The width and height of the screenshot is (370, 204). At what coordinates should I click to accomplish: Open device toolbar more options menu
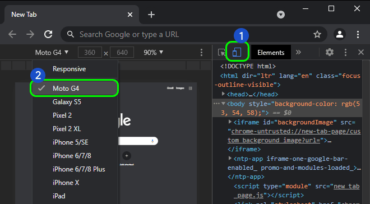[x=201, y=52]
